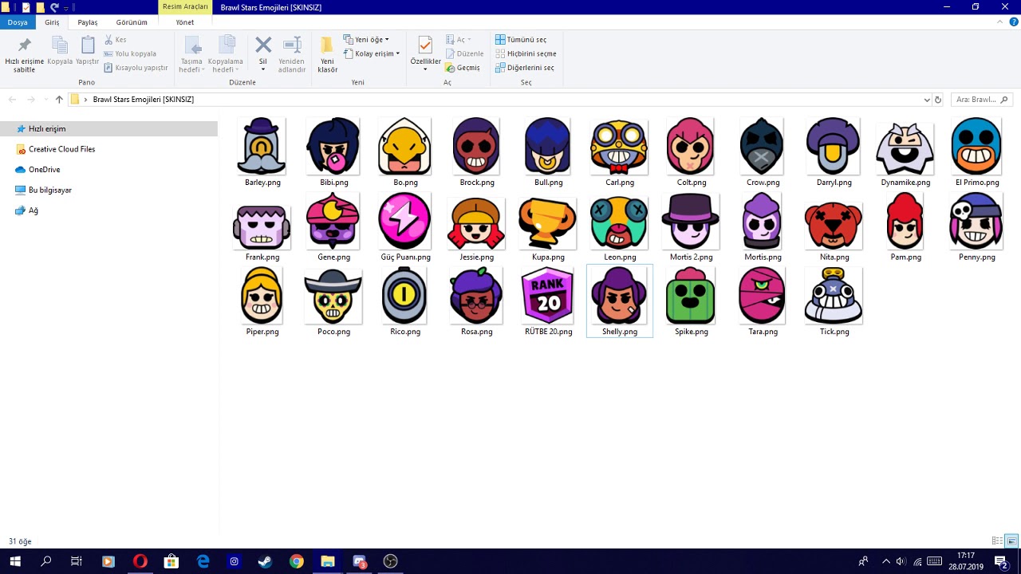Viewport: 1021px width, 574px height.
Task: Refresh the current folder view
Action: (938, 100)
